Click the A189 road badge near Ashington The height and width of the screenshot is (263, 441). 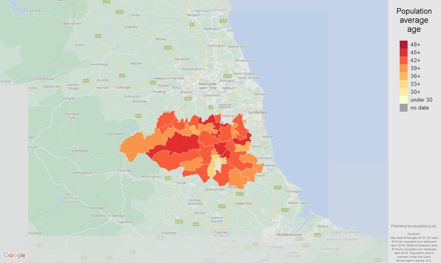[x=224, y=21]
